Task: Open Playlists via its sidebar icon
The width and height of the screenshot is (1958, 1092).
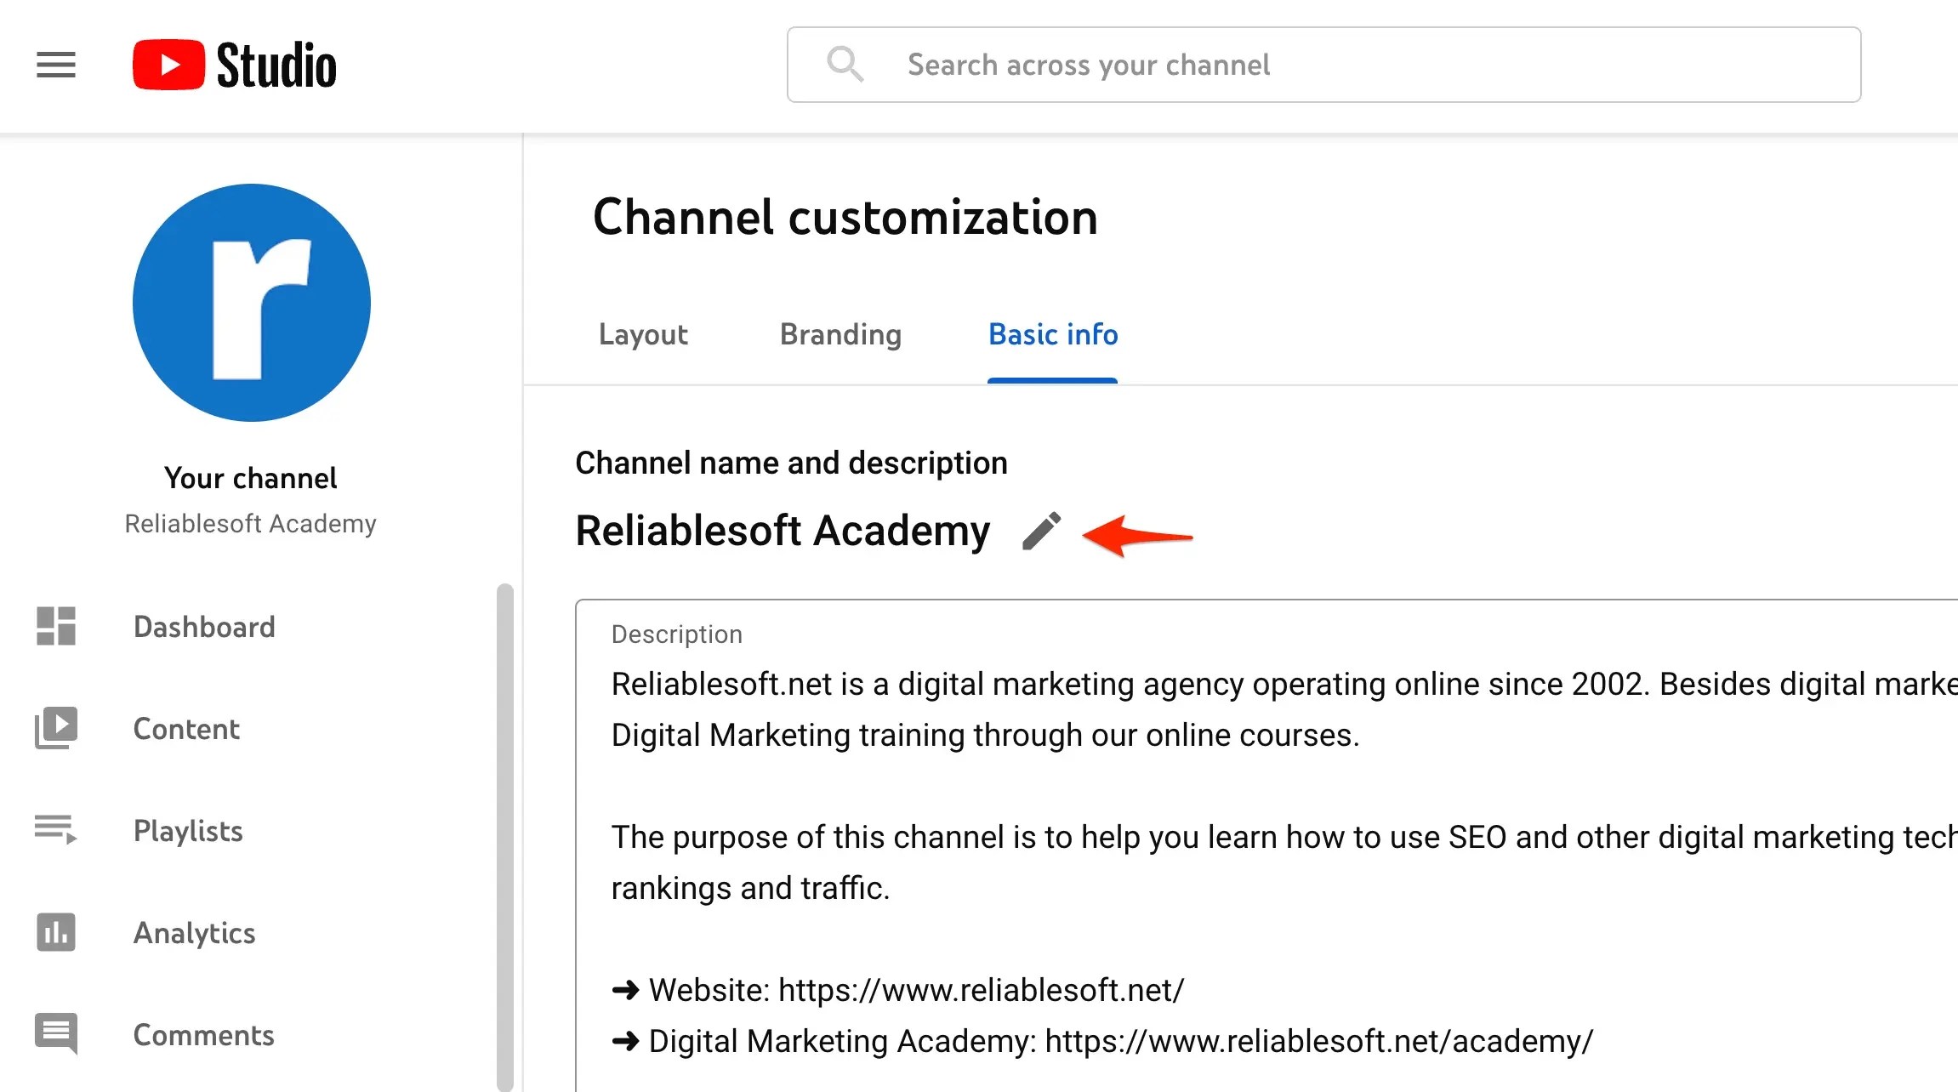Action: pos(54,831)
